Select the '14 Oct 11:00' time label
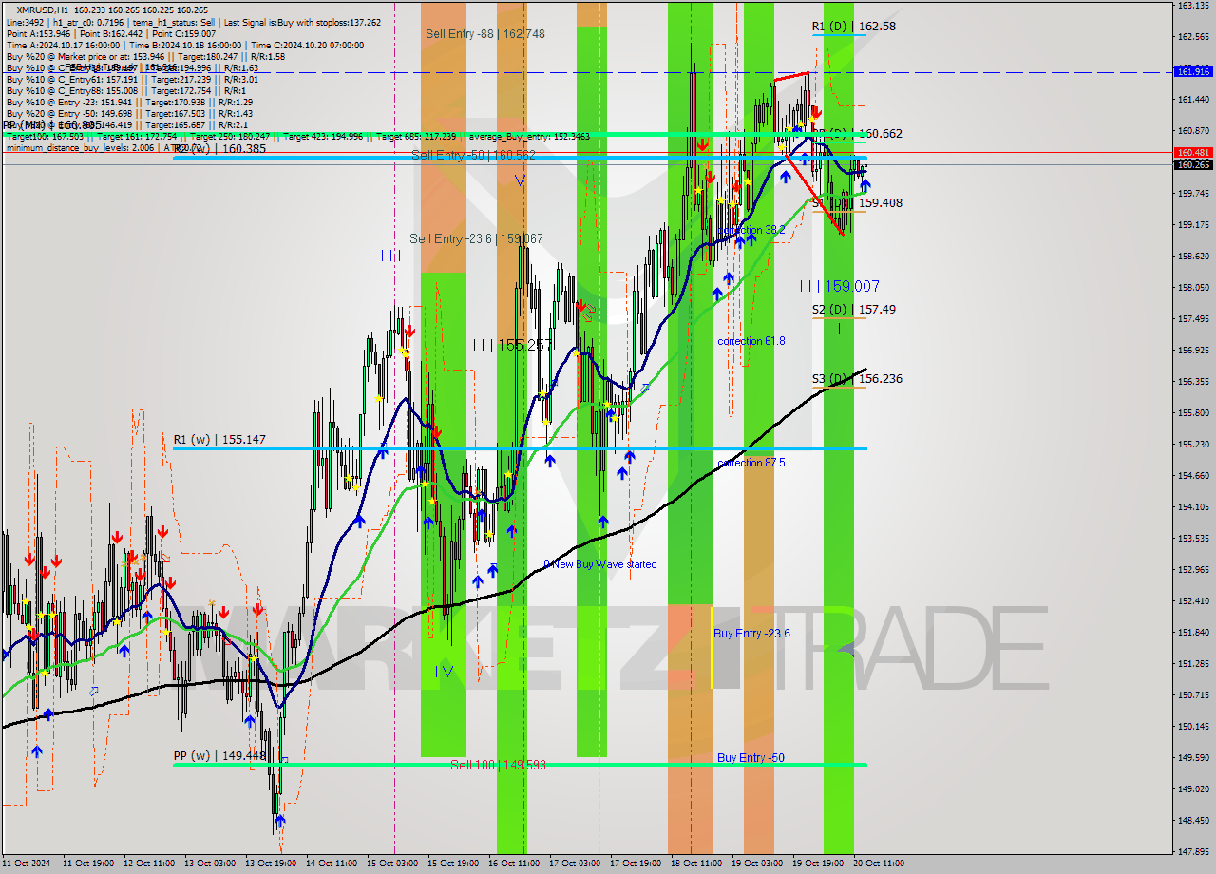1216x874 pixels. pos(332,864)
